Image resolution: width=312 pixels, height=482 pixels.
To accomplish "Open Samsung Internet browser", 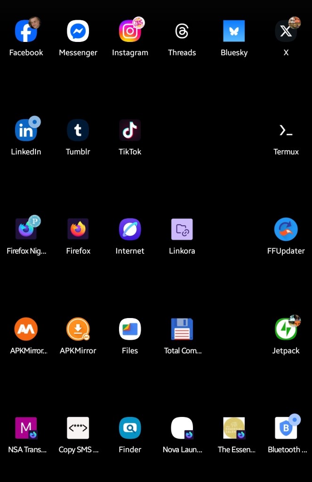I will (x=130, y=230).
